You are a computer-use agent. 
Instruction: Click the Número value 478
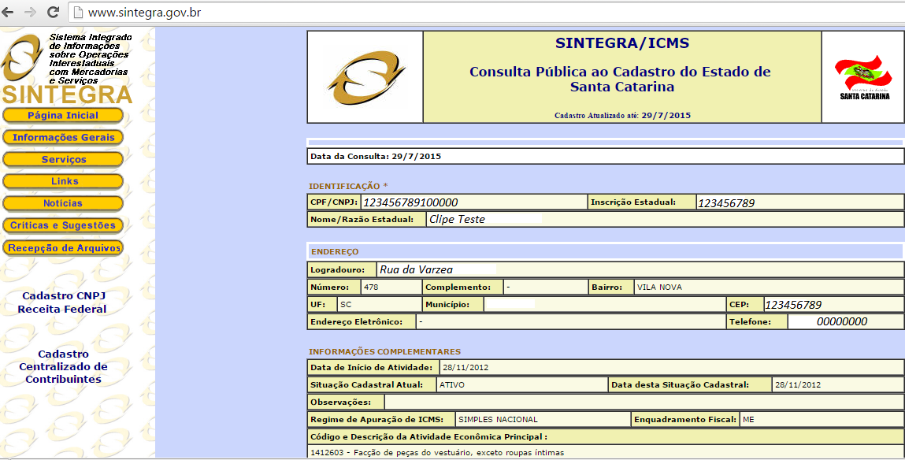(x=371, y=287)
